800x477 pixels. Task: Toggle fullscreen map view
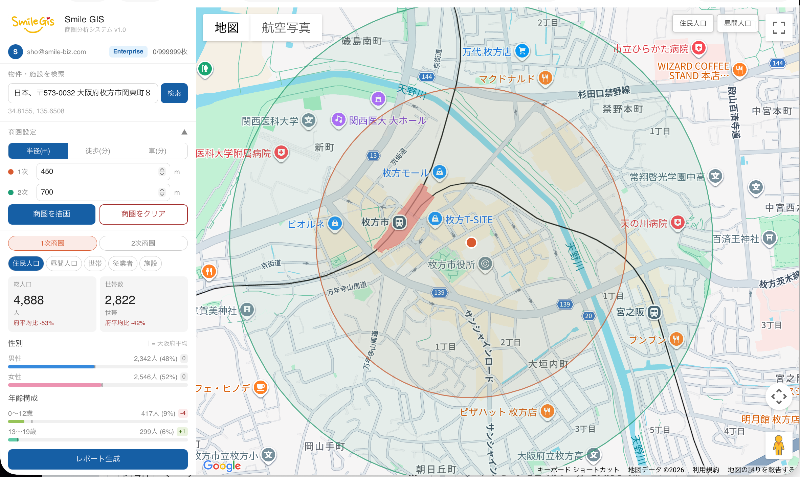coord(779,27)
